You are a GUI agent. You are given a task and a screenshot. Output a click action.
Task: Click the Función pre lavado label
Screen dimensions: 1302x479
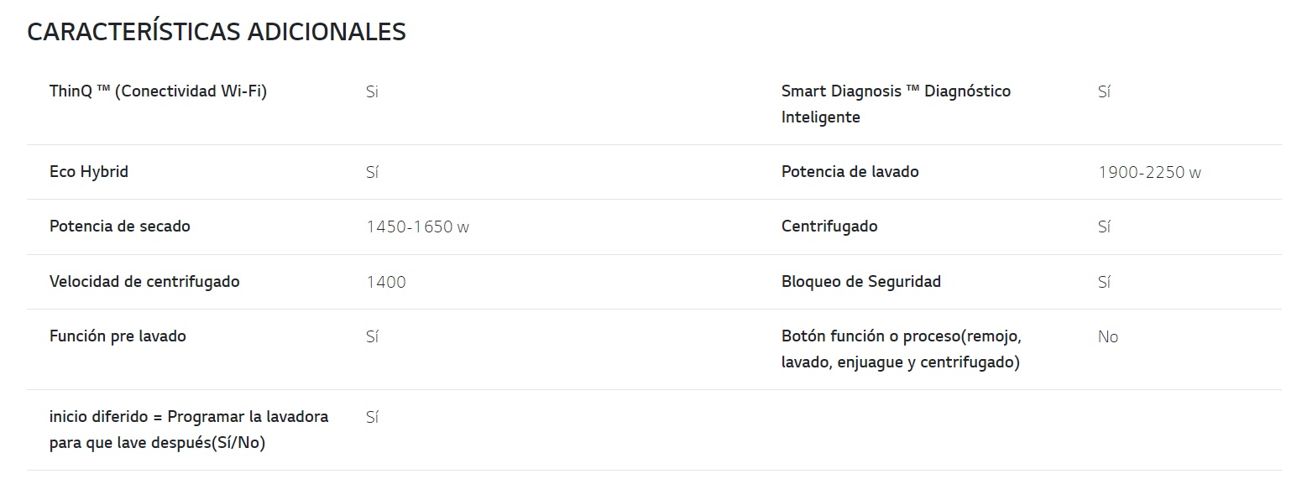pos(118,336)
